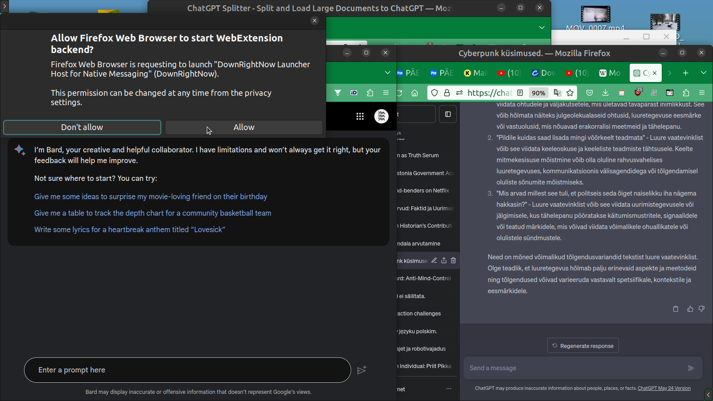Give the ChatGPT response a thumbs down

[x=702, y=309]
